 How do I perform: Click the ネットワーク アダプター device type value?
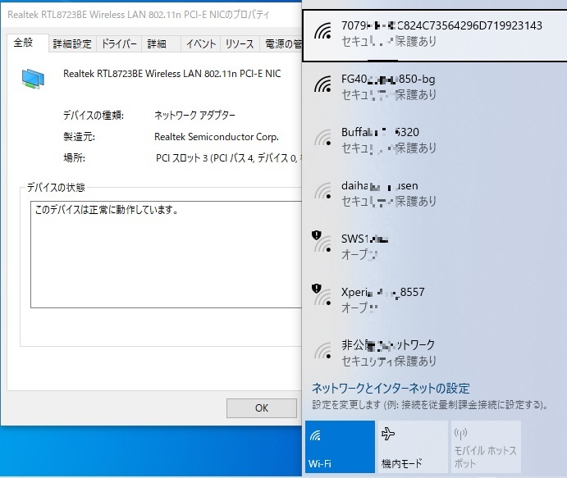194,116
